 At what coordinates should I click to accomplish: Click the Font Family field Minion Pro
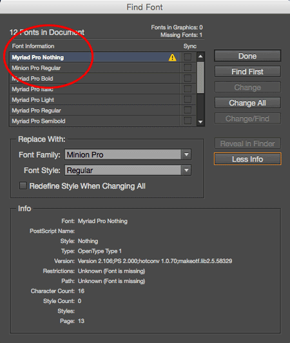(123, 154)
